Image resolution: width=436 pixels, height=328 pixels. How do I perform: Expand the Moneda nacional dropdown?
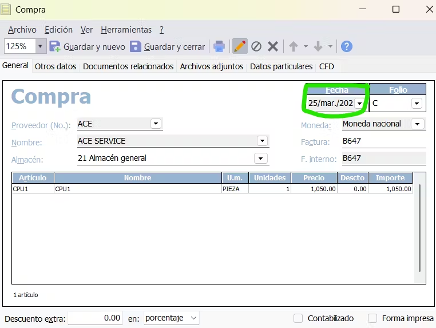click(418, 124)
